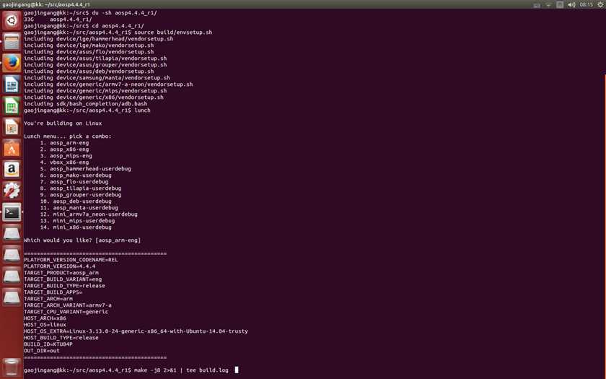Open the network indicator menu
The width and height of the screenshot is (606, 379).
(x=548, y=4)
